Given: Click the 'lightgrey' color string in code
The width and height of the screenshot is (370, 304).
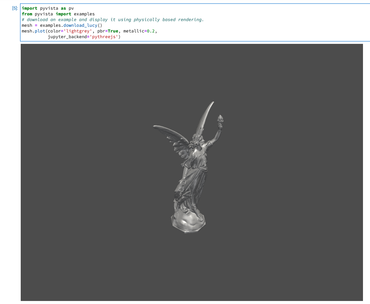Looking at the screenshot, I should [78, 31].
